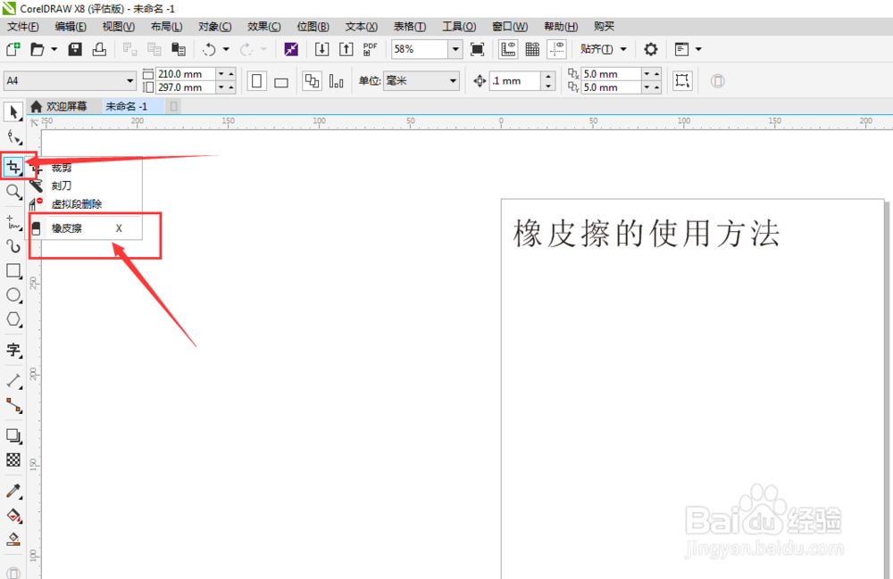This screenshot has height=579, width=893.
Task: Select the Ellipse tool
Action: (x=13, y=294)
